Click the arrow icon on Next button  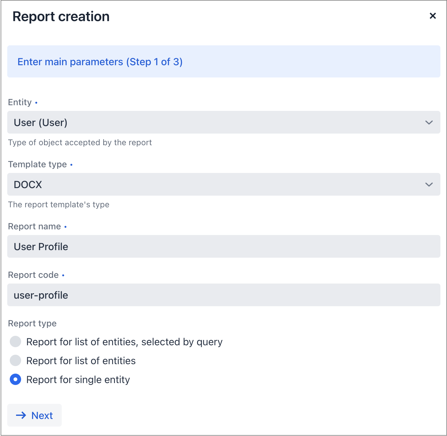[21, 415]
